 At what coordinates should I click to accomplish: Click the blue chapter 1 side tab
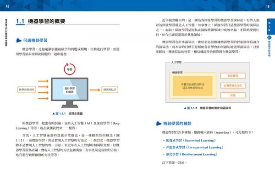coord(270,26)
